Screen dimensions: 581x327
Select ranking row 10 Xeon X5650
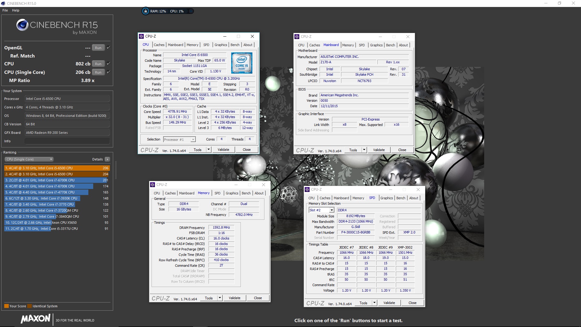tap(57, 223)
